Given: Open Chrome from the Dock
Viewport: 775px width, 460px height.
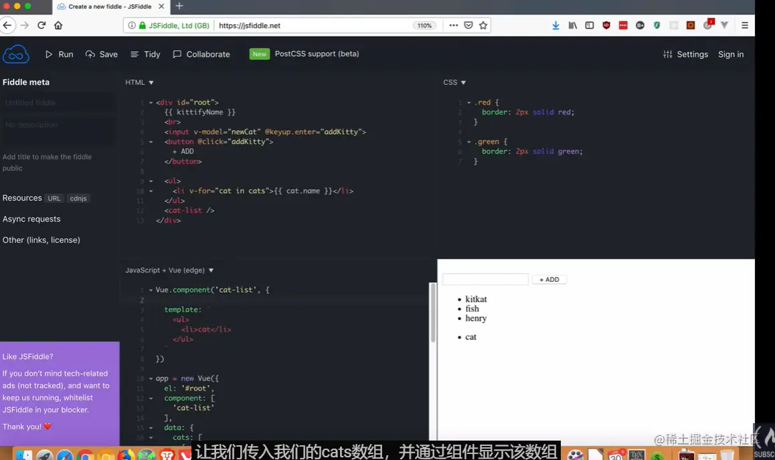Looking at the screenshot, I should [85, 455].
